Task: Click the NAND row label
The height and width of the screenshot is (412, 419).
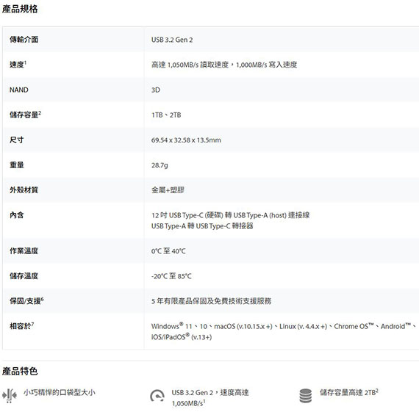Action: 18,90
